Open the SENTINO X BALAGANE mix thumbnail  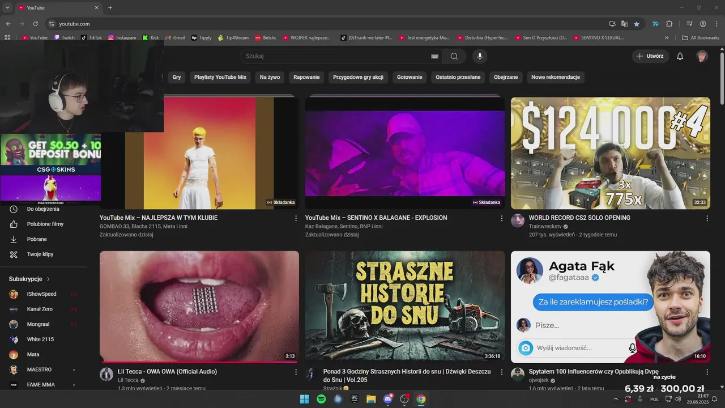pyautogui.click(x=405, y=153)
